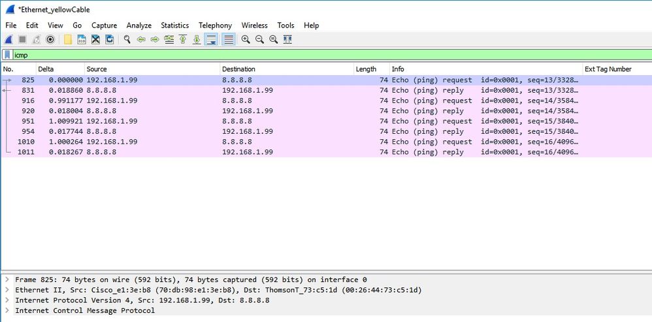Zoom in the main window text
The height and width of the screenshot is (322, 652).
(246, 39)
